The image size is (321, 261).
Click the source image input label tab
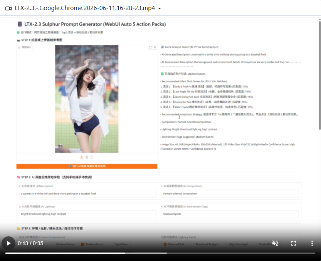[x=25, y=47]
